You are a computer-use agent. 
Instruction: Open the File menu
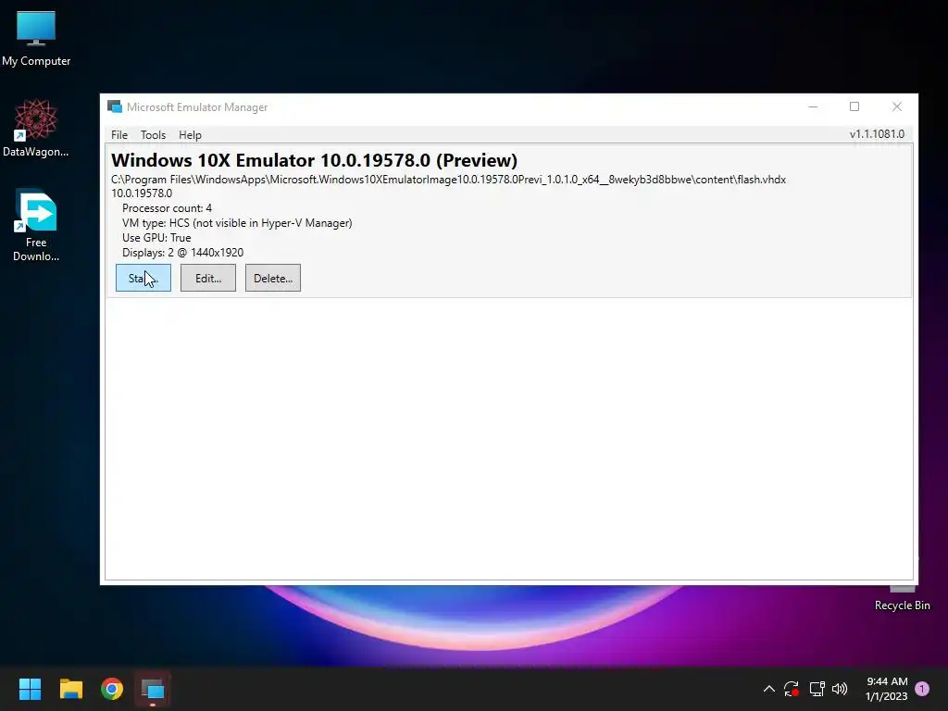click(x=119, y=135)
